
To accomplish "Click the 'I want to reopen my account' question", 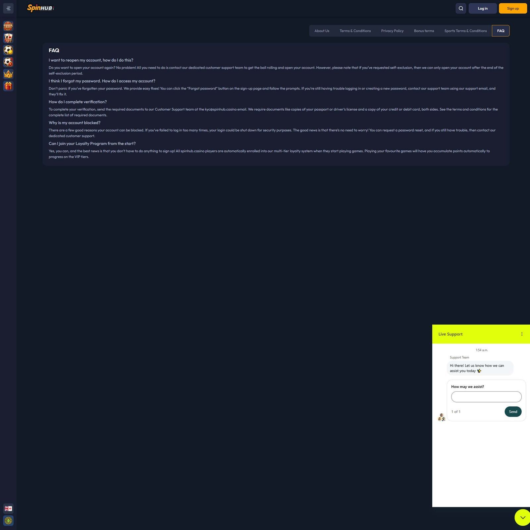I will tap(91, 60).
